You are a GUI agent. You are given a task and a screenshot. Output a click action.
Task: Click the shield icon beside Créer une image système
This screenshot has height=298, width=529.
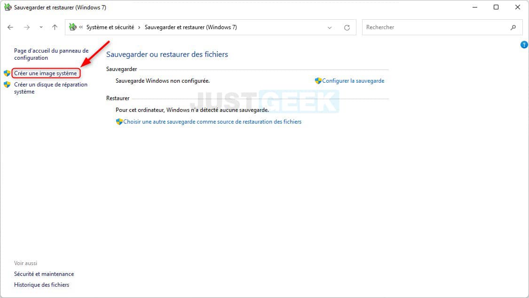[x=7, y=73]
